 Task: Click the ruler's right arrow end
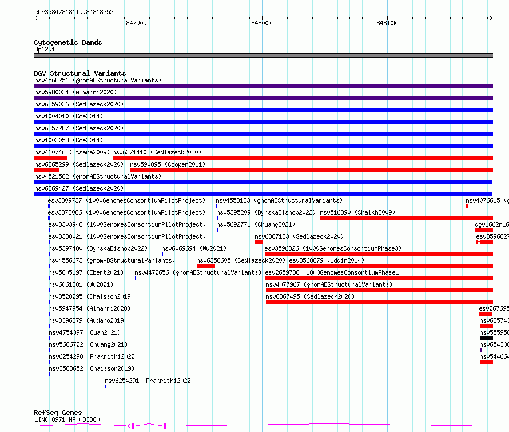click(x=491, y=18)
